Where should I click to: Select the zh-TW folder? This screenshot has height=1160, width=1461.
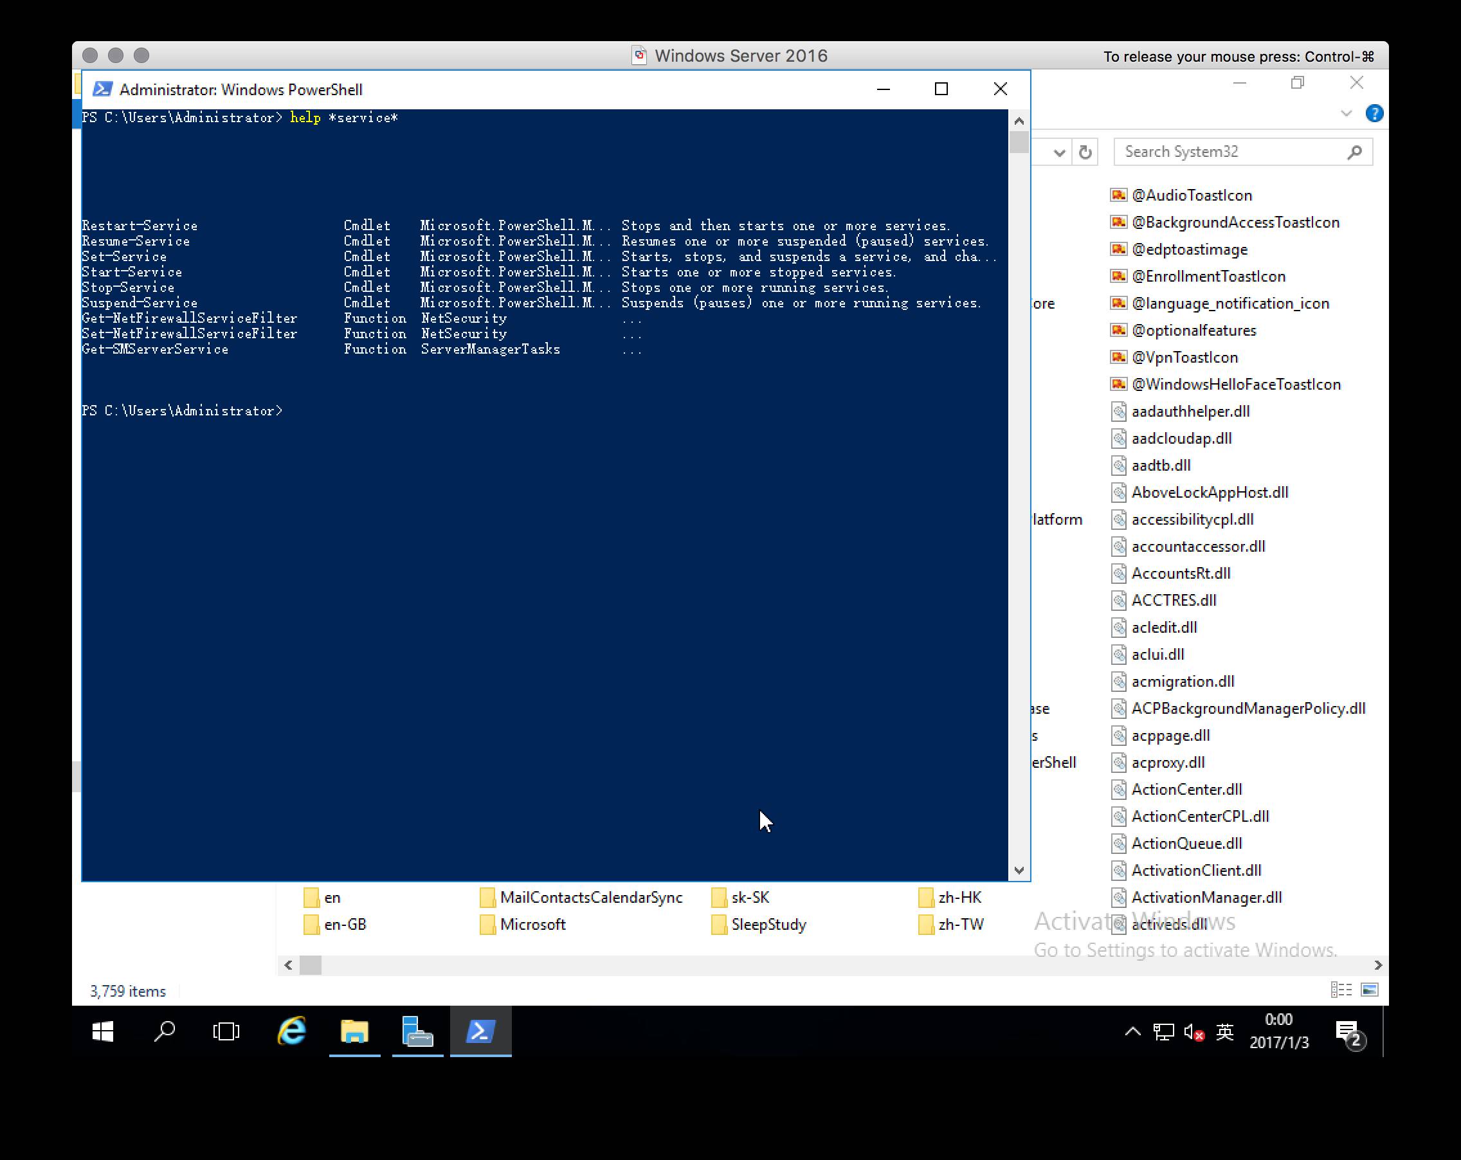tap(952, 924)
